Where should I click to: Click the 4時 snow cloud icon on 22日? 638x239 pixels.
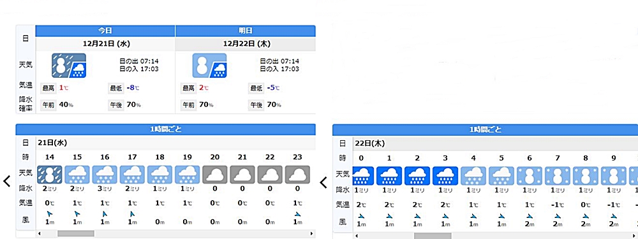[x=473, y=176]
